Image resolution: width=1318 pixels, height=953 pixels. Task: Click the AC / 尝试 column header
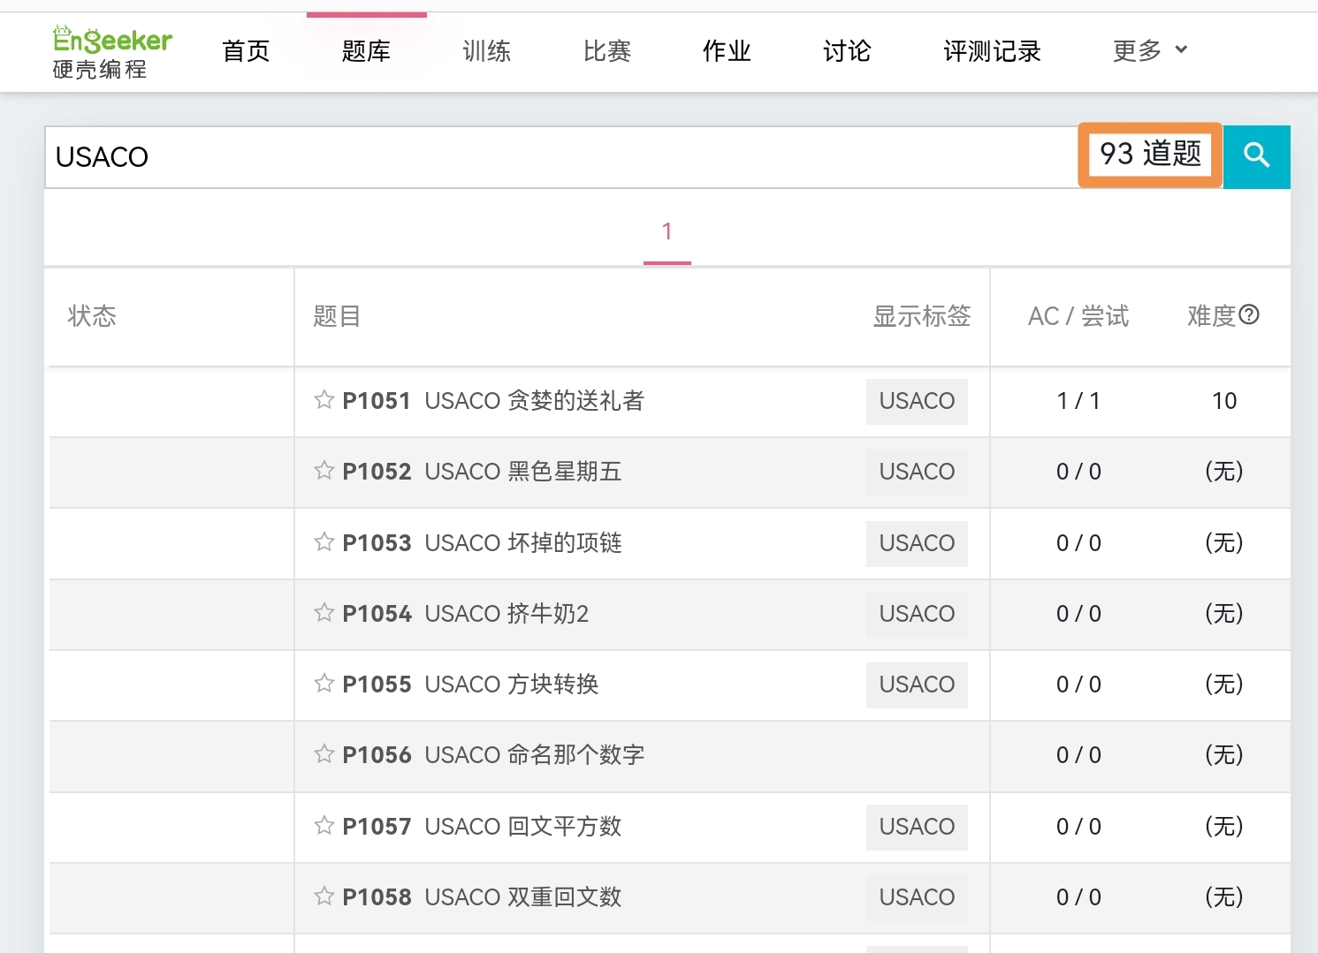[1078, 316]
